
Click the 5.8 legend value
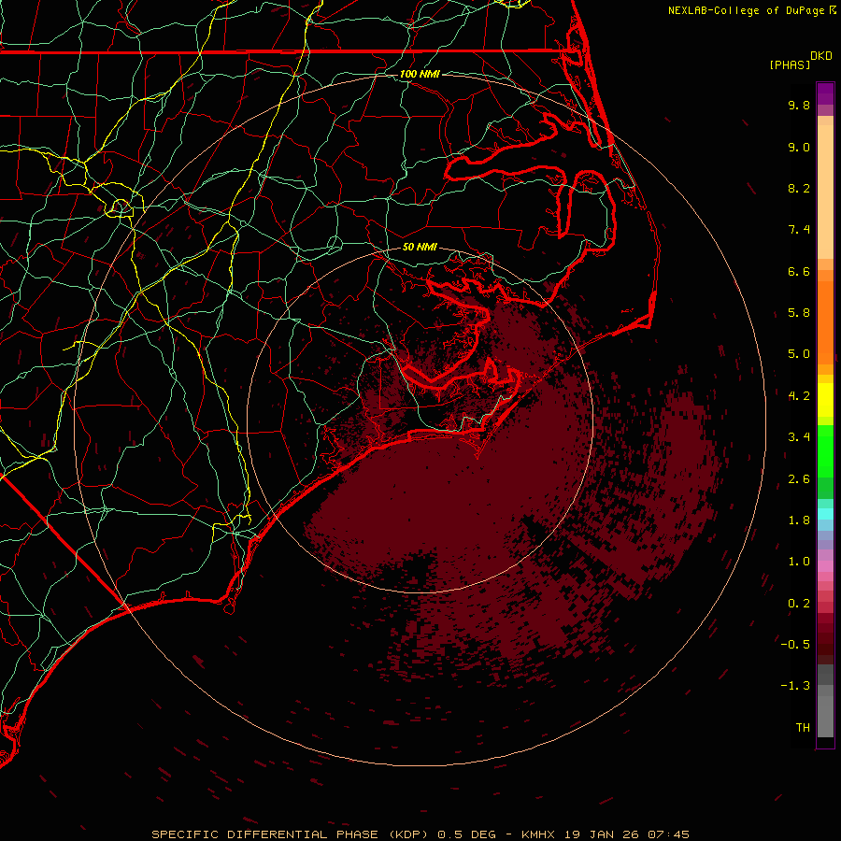tap(799, 313)
